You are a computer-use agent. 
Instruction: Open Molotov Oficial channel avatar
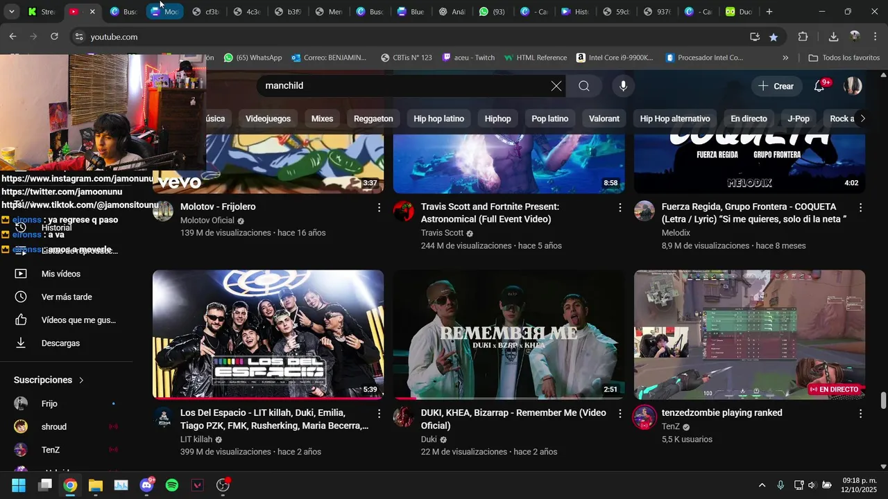(163, 211)
